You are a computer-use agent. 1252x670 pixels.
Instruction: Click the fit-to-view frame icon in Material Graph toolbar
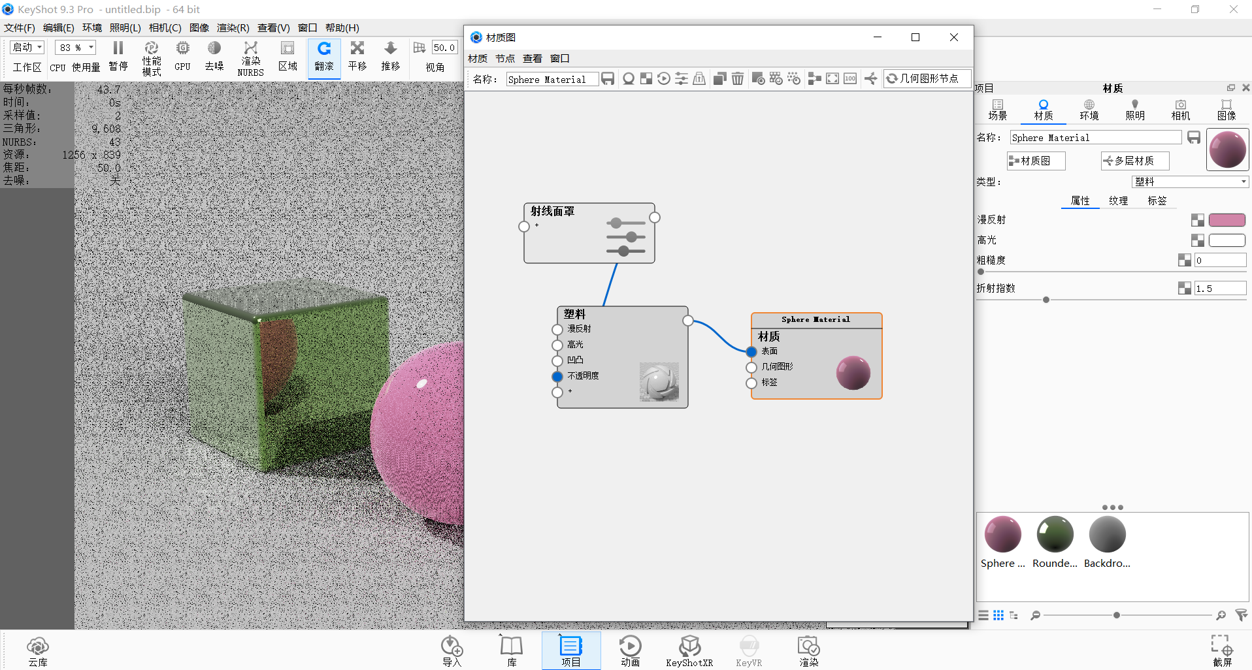832,79
